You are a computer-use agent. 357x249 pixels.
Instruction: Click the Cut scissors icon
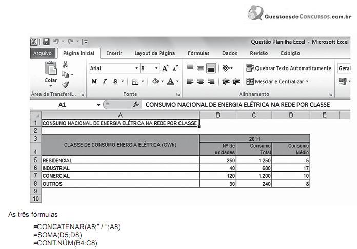pos(65,65)
